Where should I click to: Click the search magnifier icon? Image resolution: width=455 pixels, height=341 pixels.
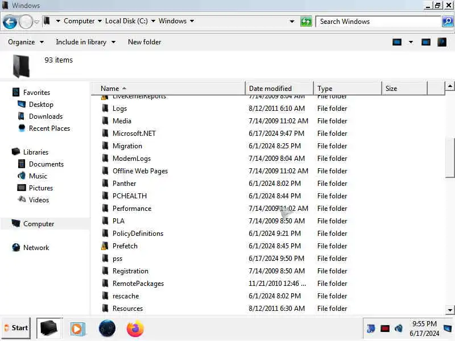coord(448,22)
